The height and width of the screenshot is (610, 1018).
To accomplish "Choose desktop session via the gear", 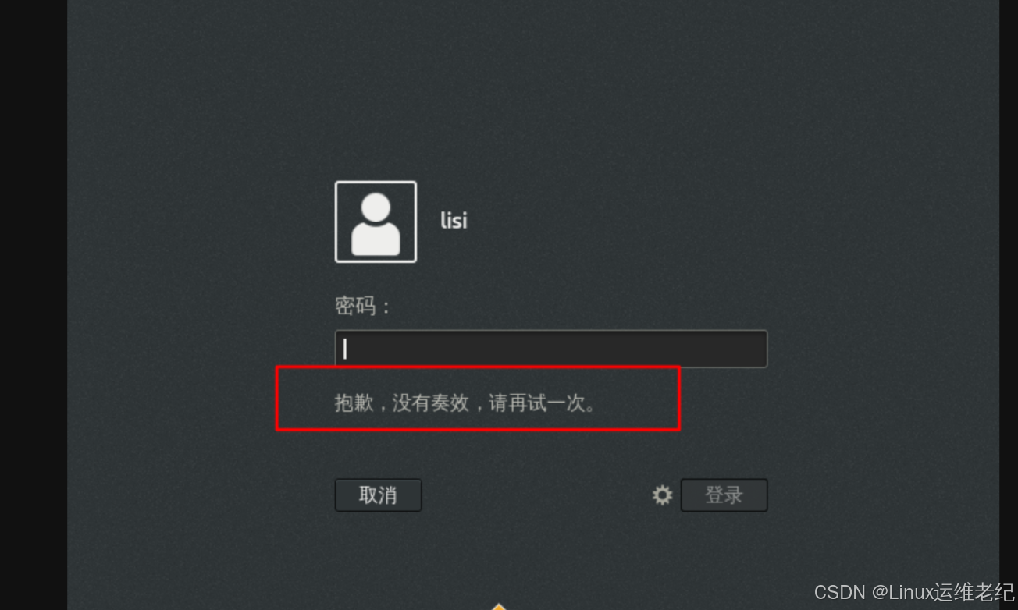I will point(662,495).
